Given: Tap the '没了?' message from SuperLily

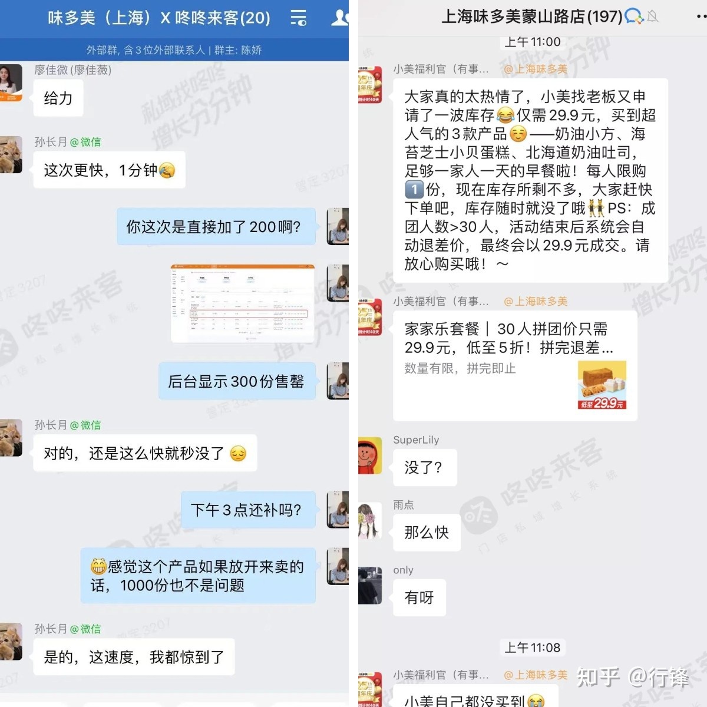Looking at the screenshot, I should (x=424, y=467).
